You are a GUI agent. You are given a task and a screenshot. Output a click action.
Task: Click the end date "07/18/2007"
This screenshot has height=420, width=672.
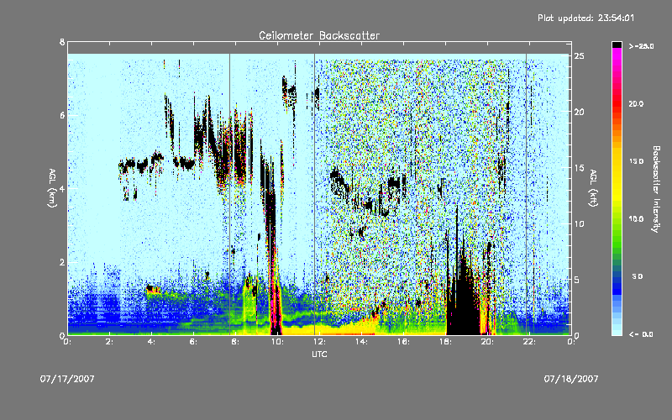point(571,379)
